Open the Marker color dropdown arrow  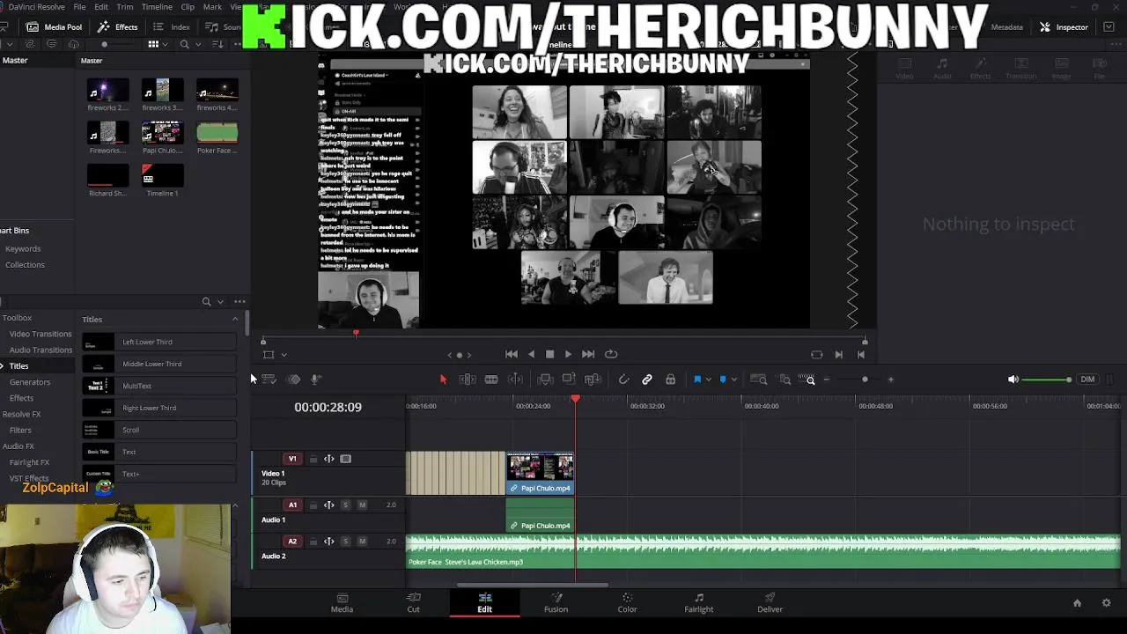coord(734,380)
